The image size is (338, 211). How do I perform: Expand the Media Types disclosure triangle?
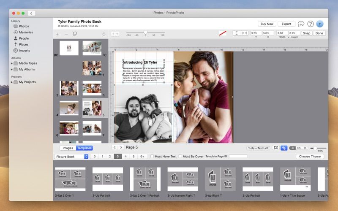[12, 63]
